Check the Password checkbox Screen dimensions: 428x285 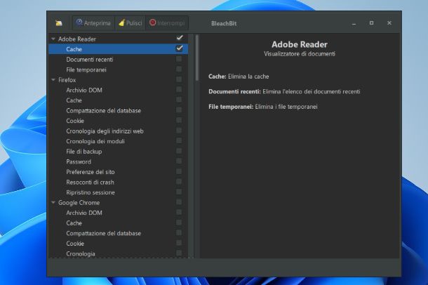(179, 161)
